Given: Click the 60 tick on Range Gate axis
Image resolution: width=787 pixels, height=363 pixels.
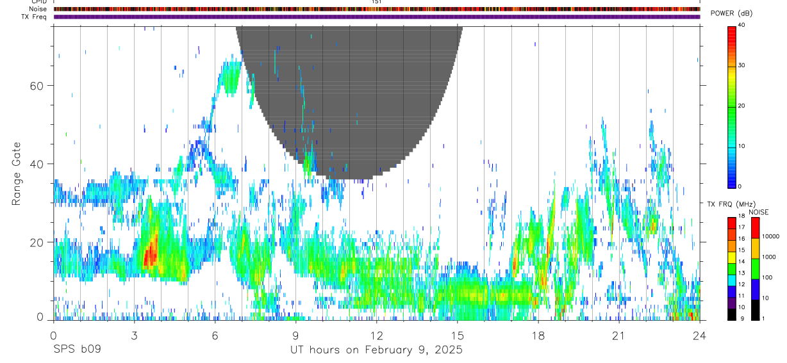Looking at the screenshot, I should click(38, 85).
